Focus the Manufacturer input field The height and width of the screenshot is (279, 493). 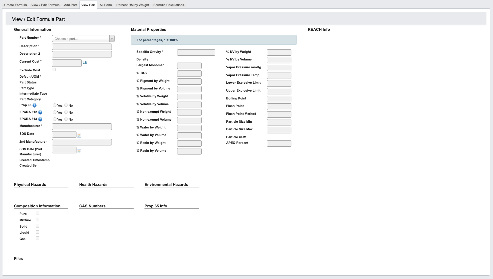(82, 127)
